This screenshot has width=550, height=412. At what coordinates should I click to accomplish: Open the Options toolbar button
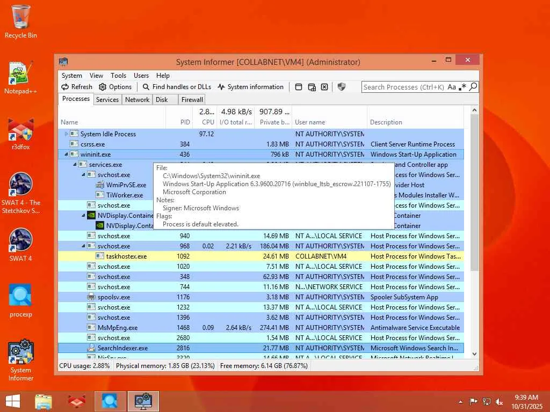pos(115,87)
